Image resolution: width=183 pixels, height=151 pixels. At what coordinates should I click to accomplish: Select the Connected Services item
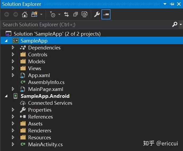[x=50, y=103]
